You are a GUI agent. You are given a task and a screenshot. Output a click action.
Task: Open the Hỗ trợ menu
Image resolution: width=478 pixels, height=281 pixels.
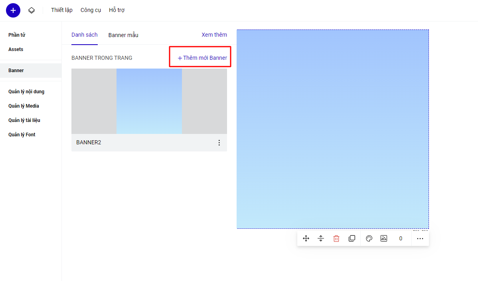click(x=117, y=10)
